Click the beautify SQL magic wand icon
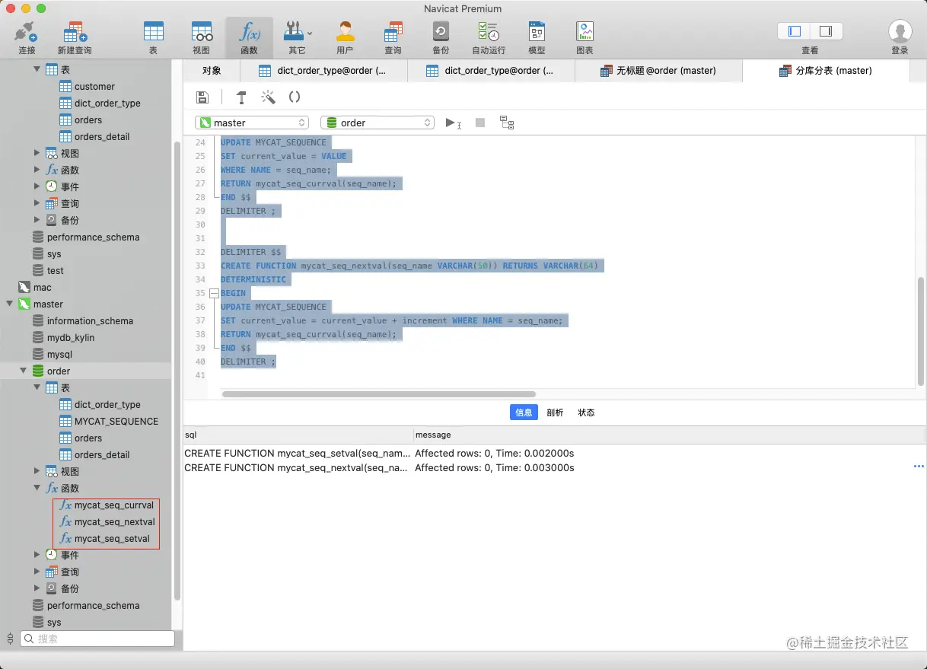 pos(268,97)
